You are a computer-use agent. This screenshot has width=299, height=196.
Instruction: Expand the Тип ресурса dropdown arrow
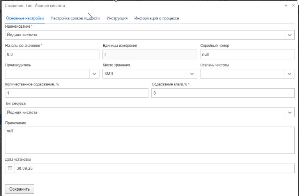(x=290, y=112)
